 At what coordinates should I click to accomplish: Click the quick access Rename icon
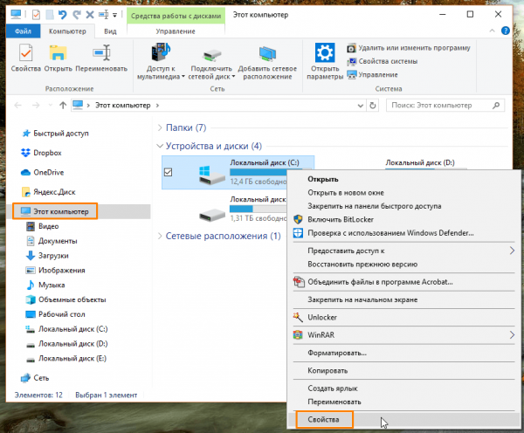pos(103,14)
